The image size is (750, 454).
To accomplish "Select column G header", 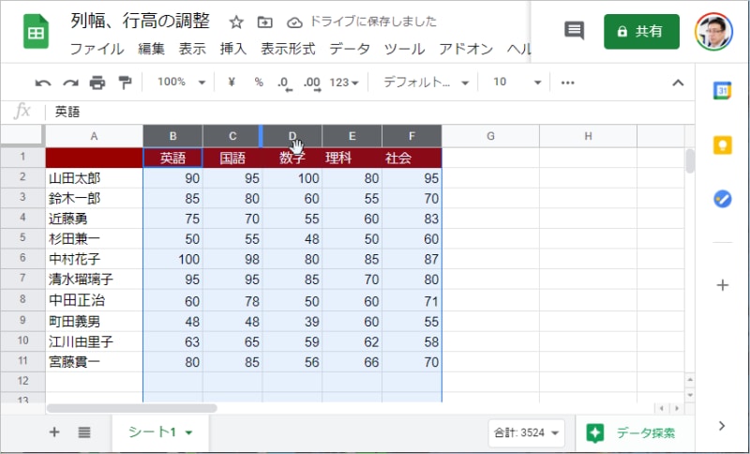I will [x=490, y=136].
